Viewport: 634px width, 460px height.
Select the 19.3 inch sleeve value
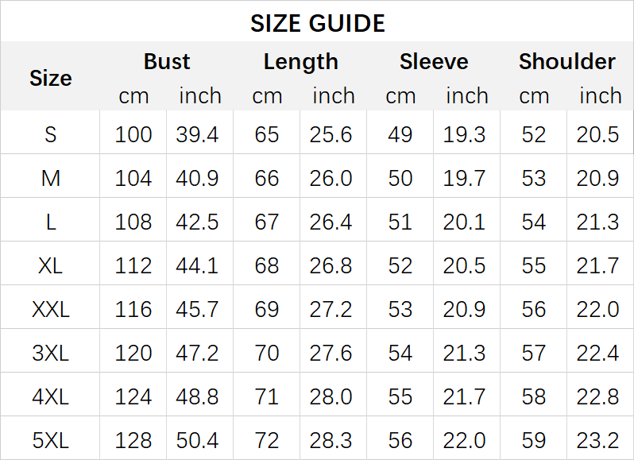pyautogui.click(x=464, y=134)
